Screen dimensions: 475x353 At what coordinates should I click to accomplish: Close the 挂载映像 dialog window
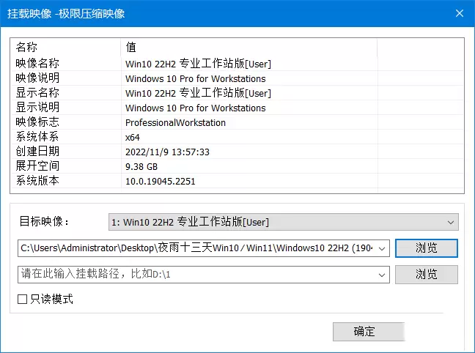point(460,13)
